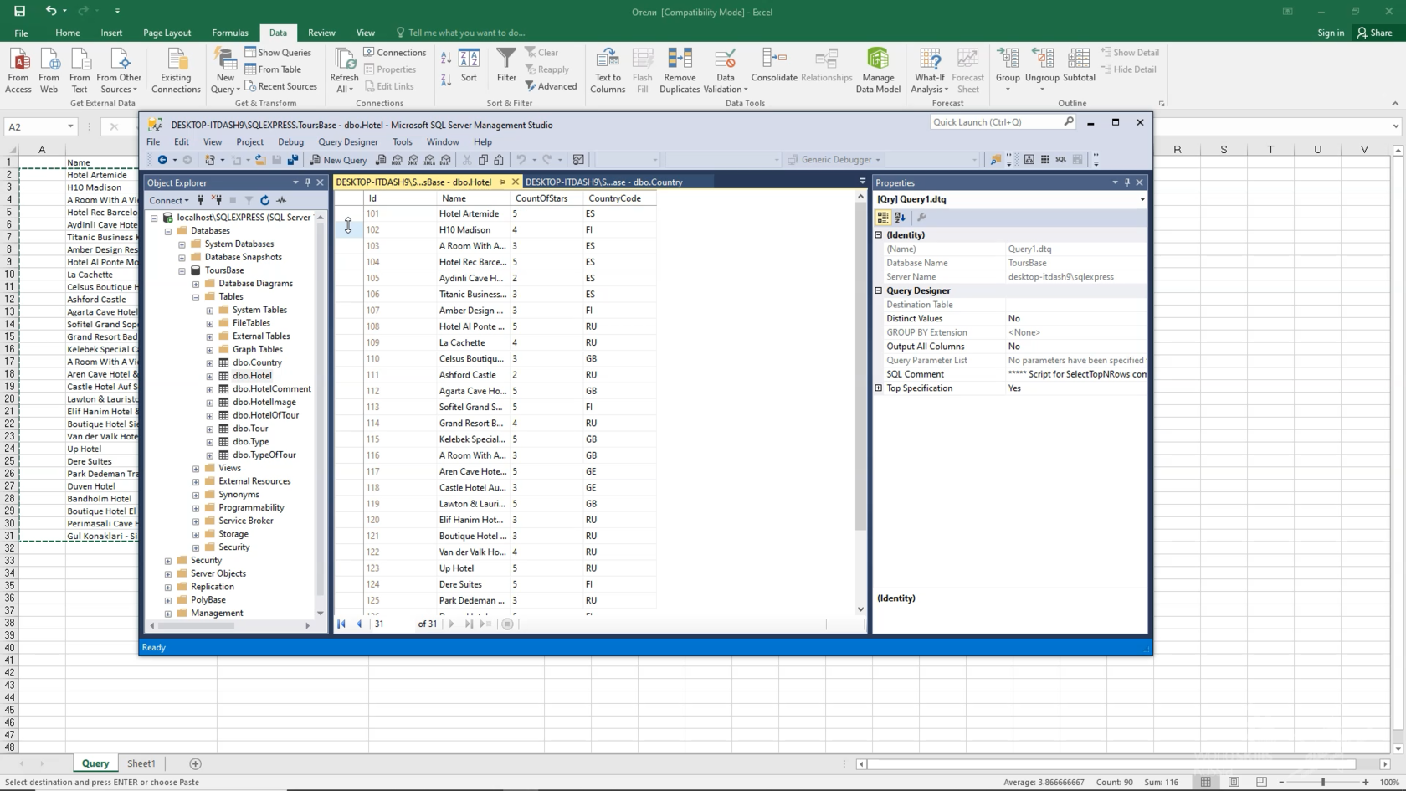Go to first record in SSMS grid
Image resolution: width=1406 pixels, height=791 pixels.
coord(341,624)
